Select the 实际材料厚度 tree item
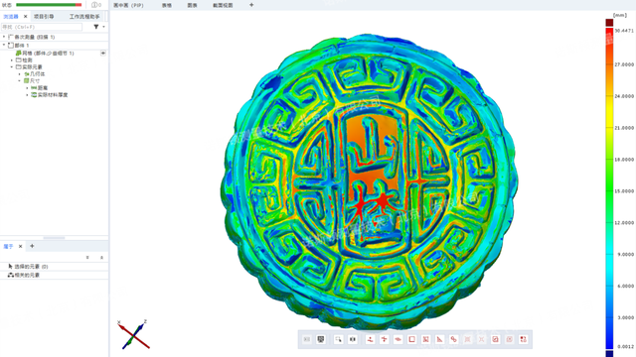The width and height of the screenshot is (636, 357). [x=53, y=95]
